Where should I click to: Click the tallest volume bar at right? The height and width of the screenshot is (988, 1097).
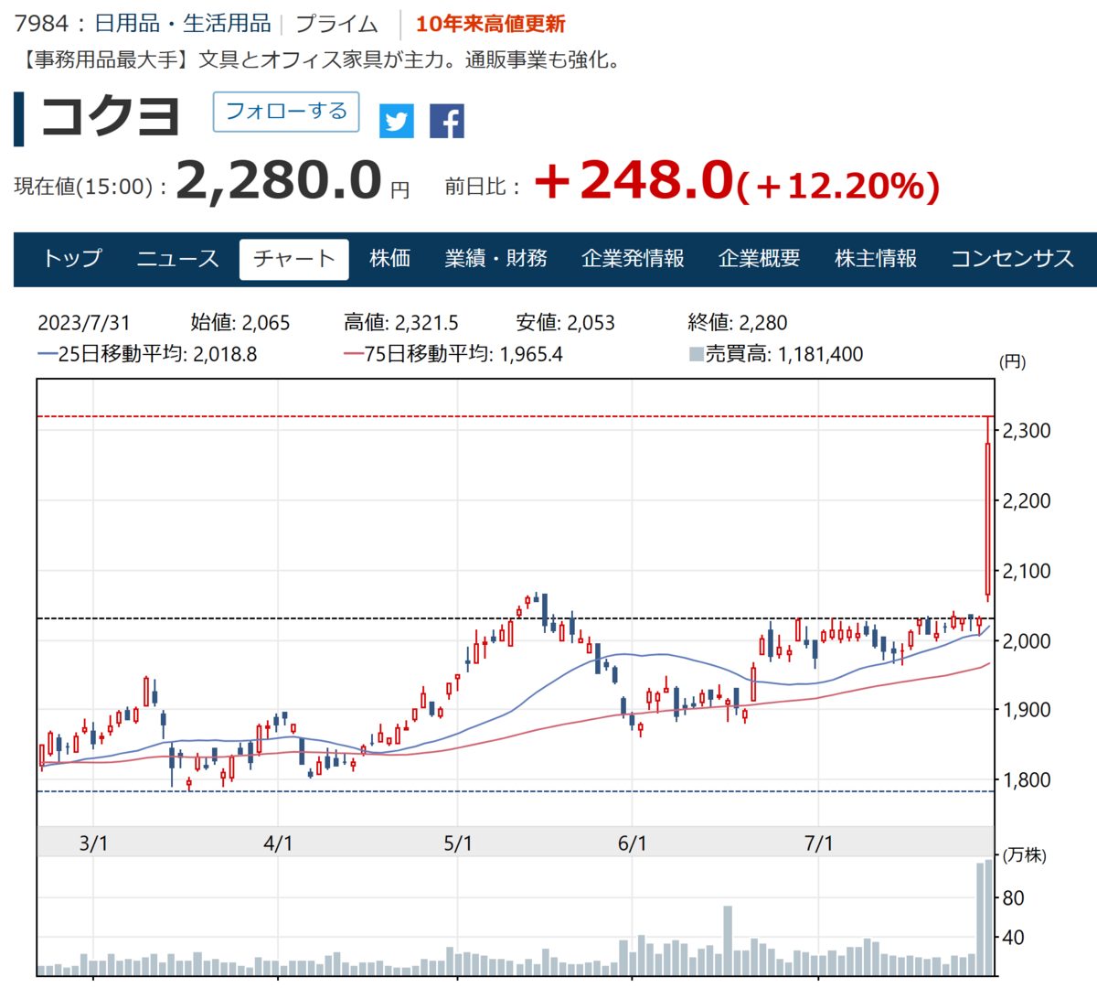pos(989,917)
